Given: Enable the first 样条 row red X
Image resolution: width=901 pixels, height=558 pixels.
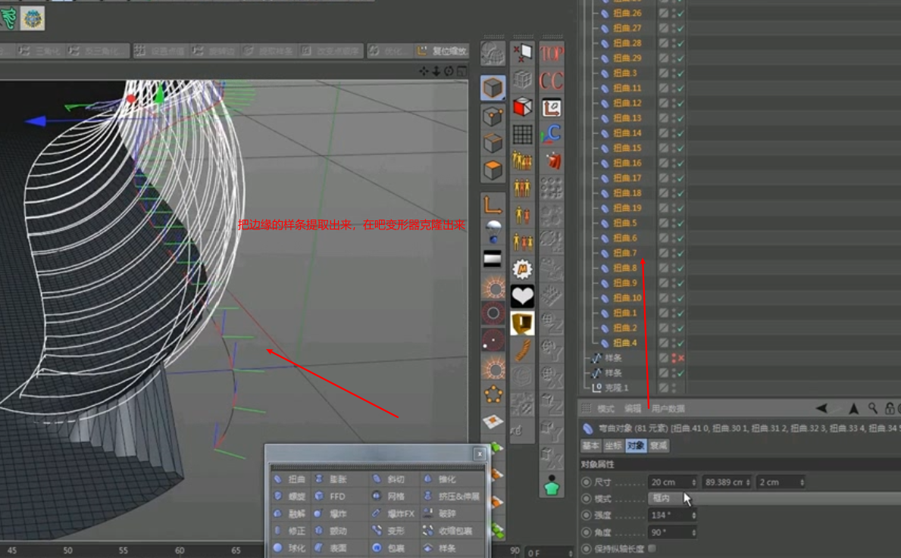Looking at the screenshot, I should coord(681,358).
